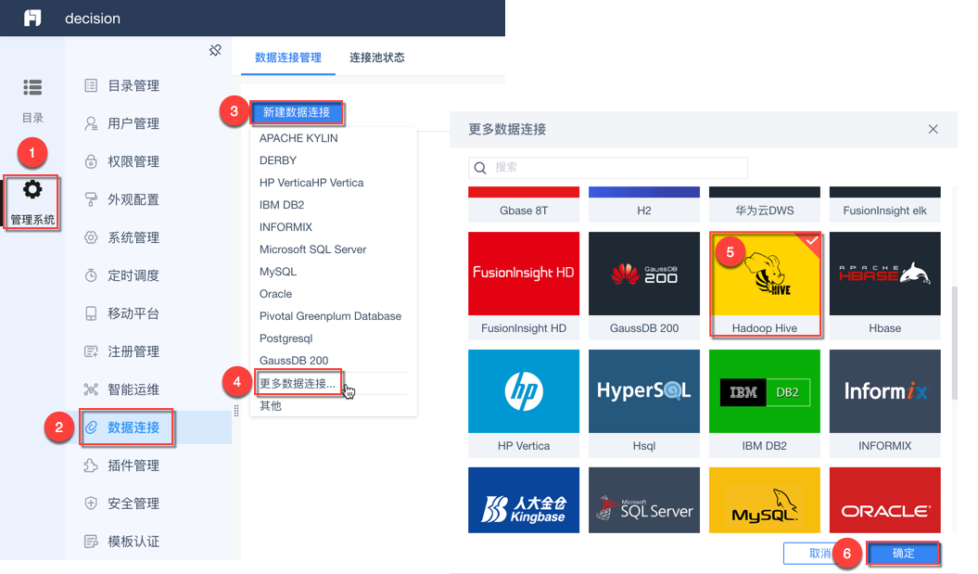Click the 定时调度 clock icon

click(91, 275)
